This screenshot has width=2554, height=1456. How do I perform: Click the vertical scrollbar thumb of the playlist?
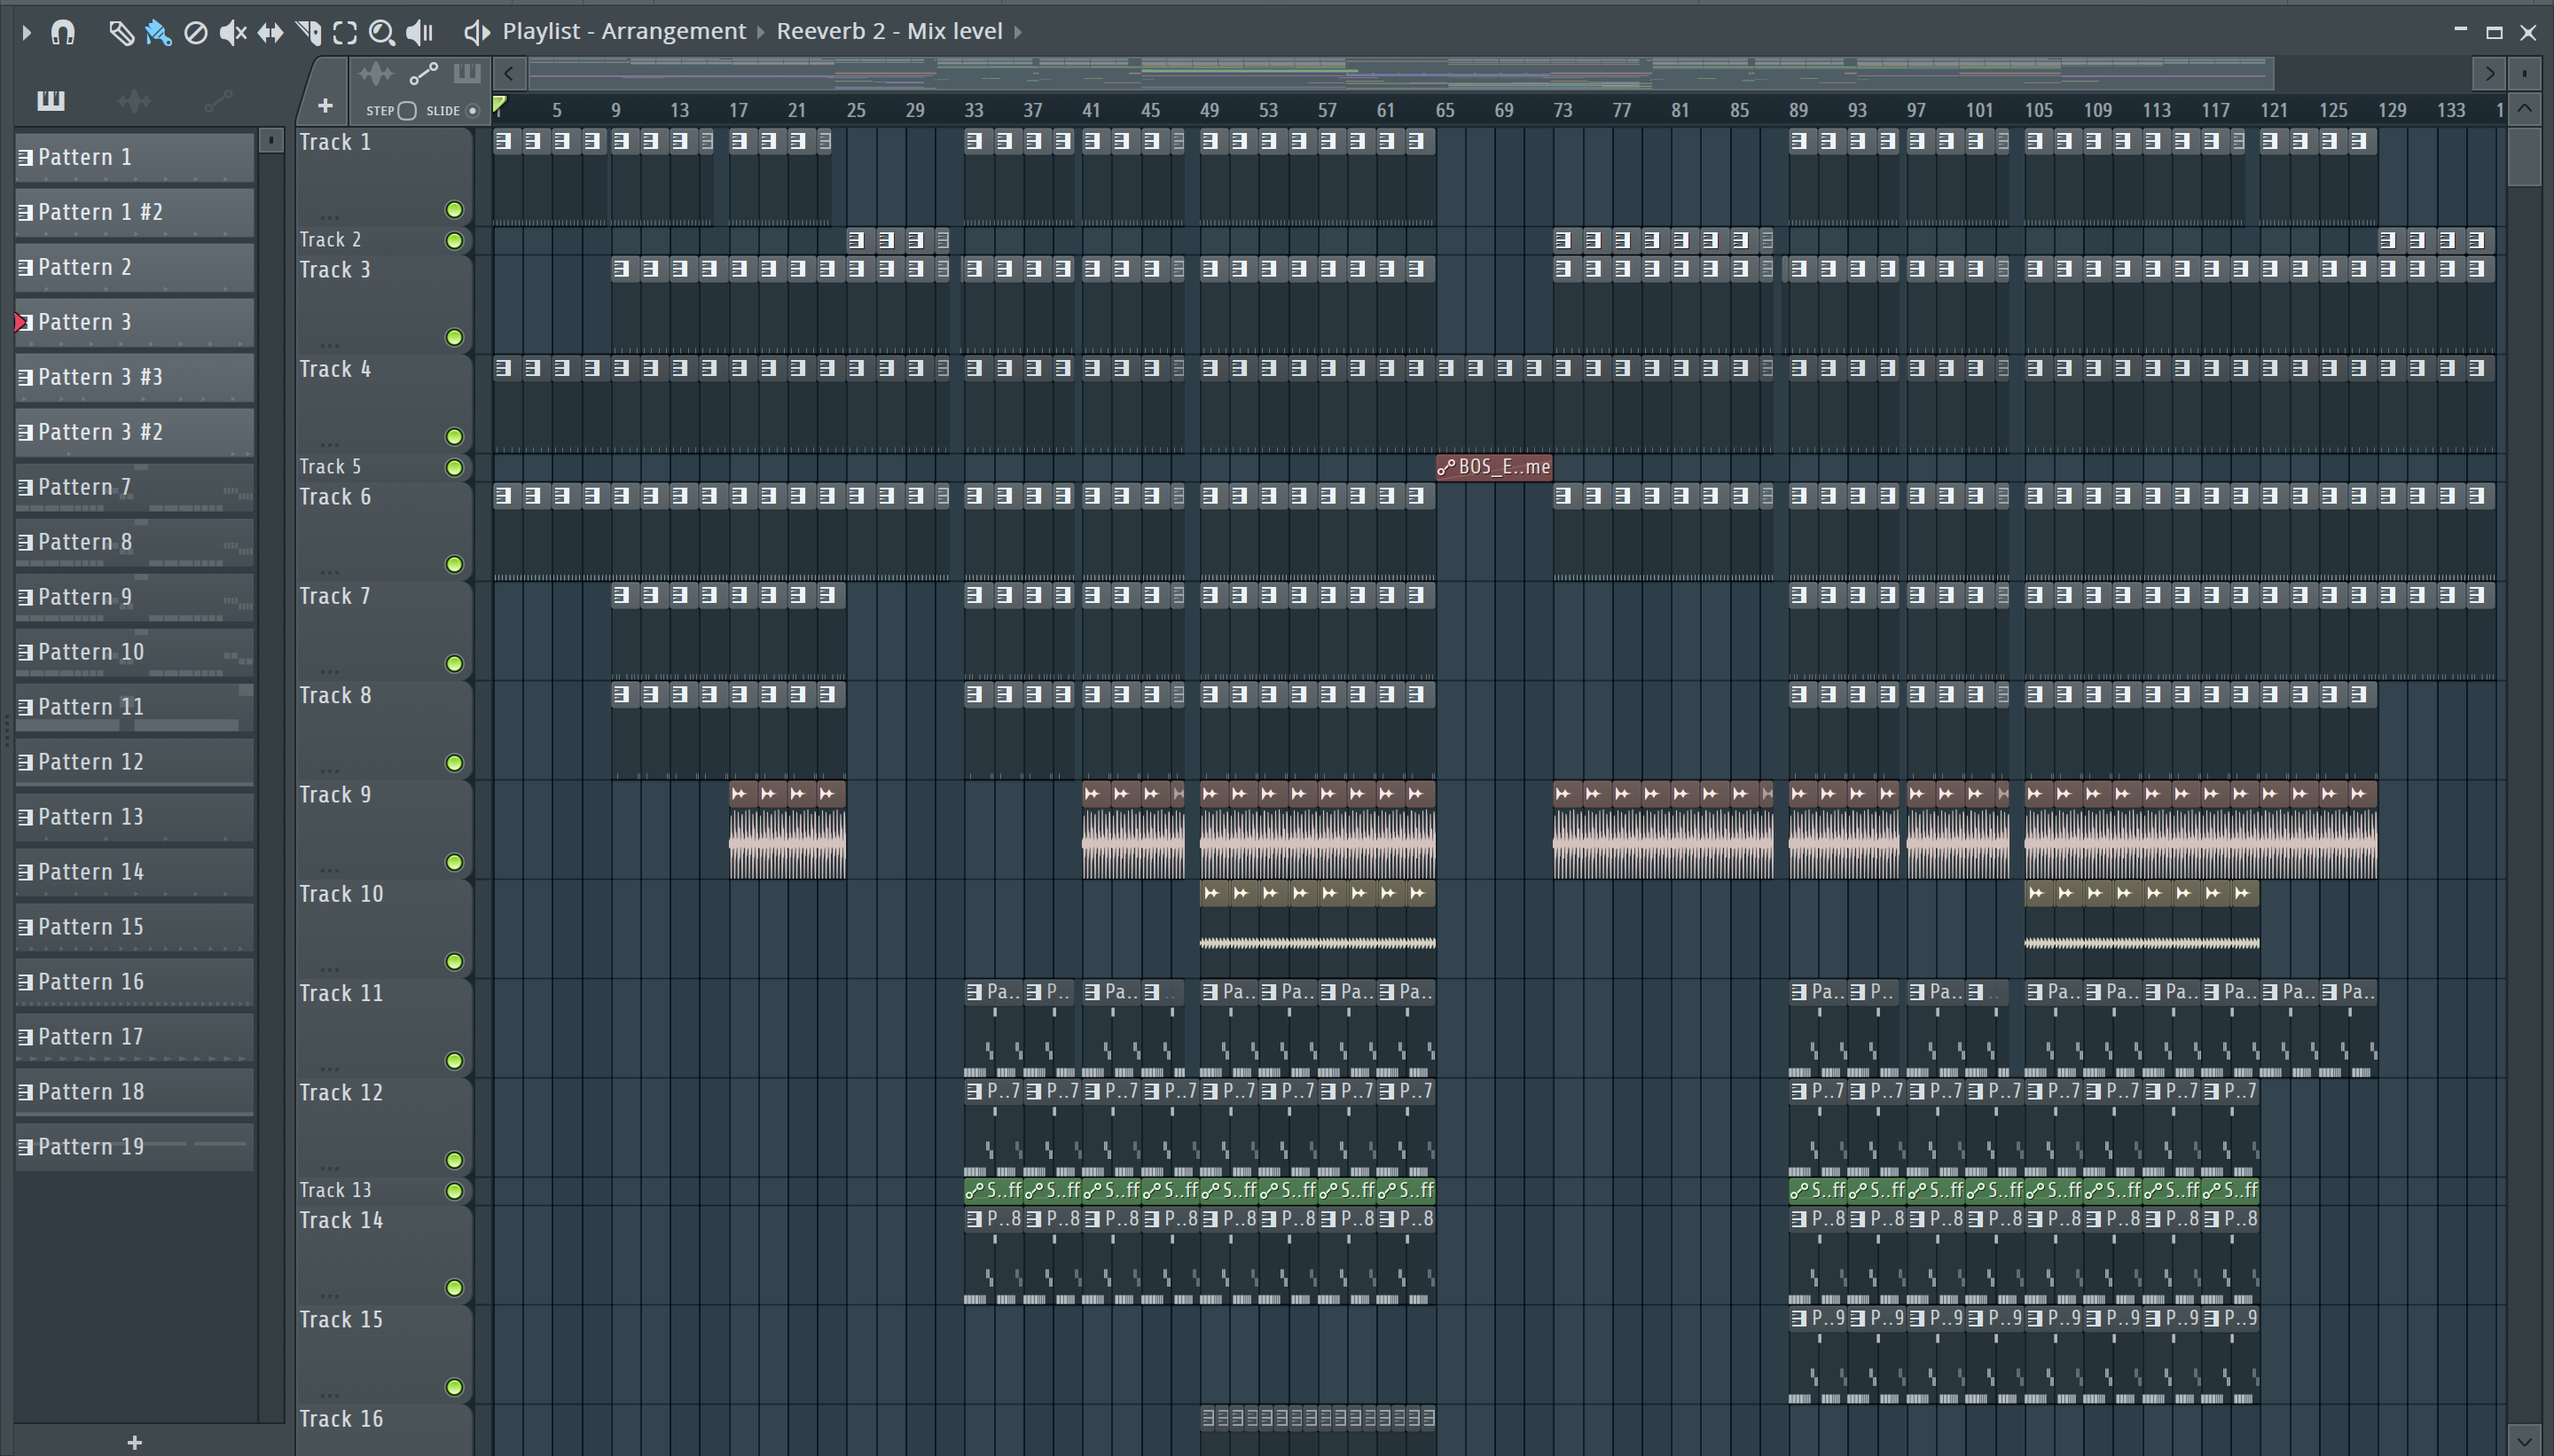click(2525, 155)
